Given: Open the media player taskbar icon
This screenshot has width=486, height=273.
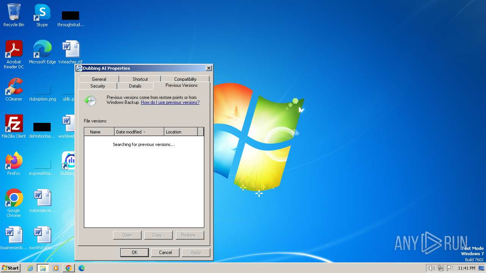Looking at the screenshot, I should click(56, 268).
